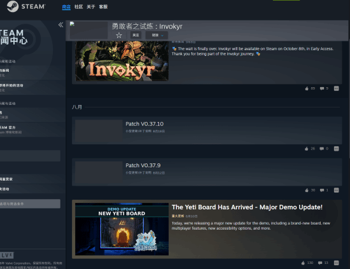Open comments on the Yeti Board post
The height and width of the screenshot is (269, 350).
click(x=323, y=263)
